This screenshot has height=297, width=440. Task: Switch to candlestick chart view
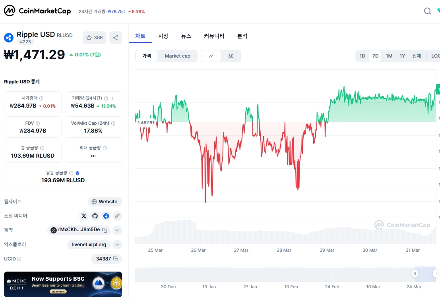point(231,56)
